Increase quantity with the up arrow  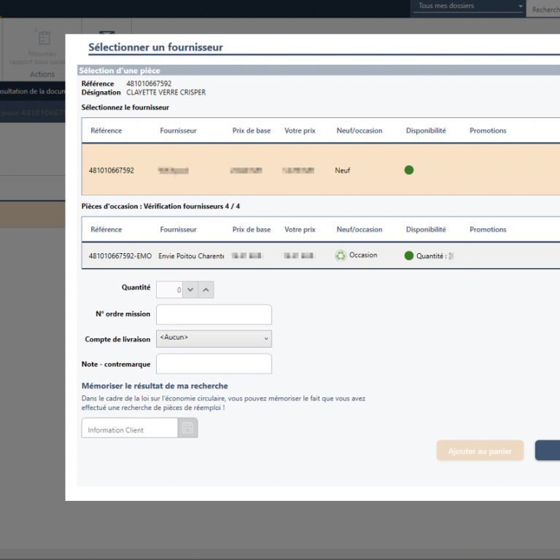pos(206,290)
